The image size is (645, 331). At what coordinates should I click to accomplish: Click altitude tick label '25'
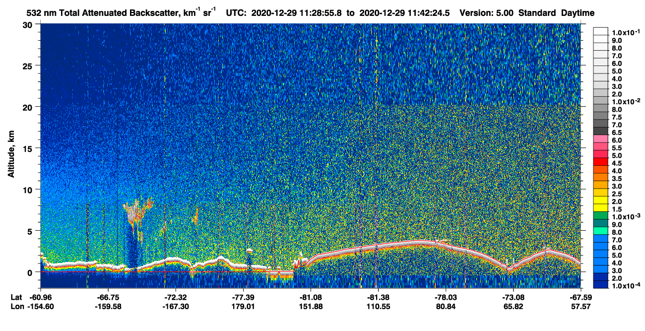click(28, 66)
